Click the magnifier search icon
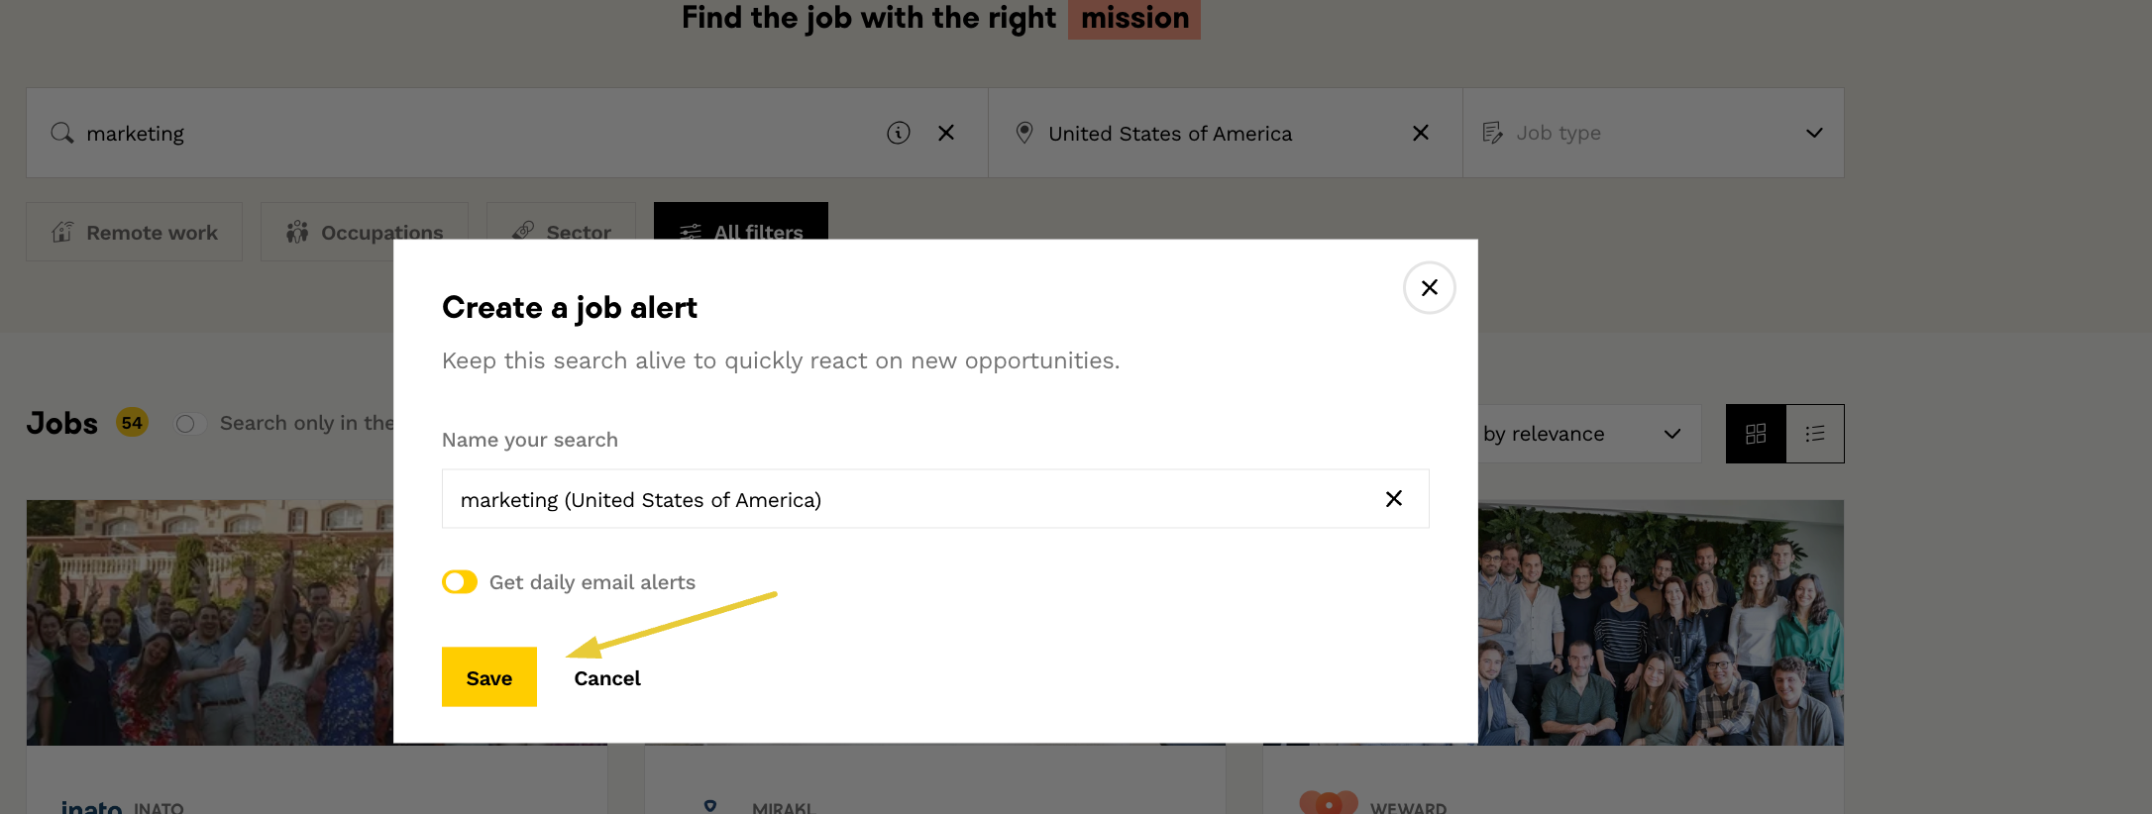Screen dimensions: 2152x814 [62, 133]
